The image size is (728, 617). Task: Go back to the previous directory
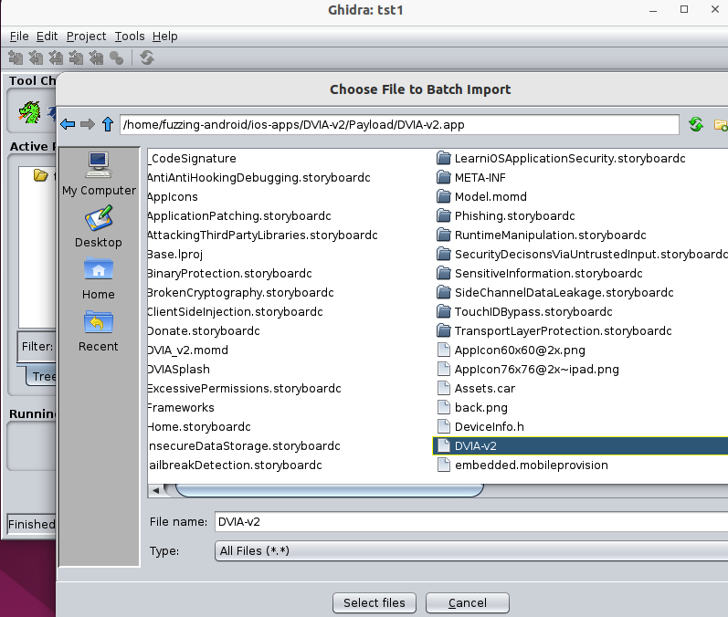[x=68, y=124]
